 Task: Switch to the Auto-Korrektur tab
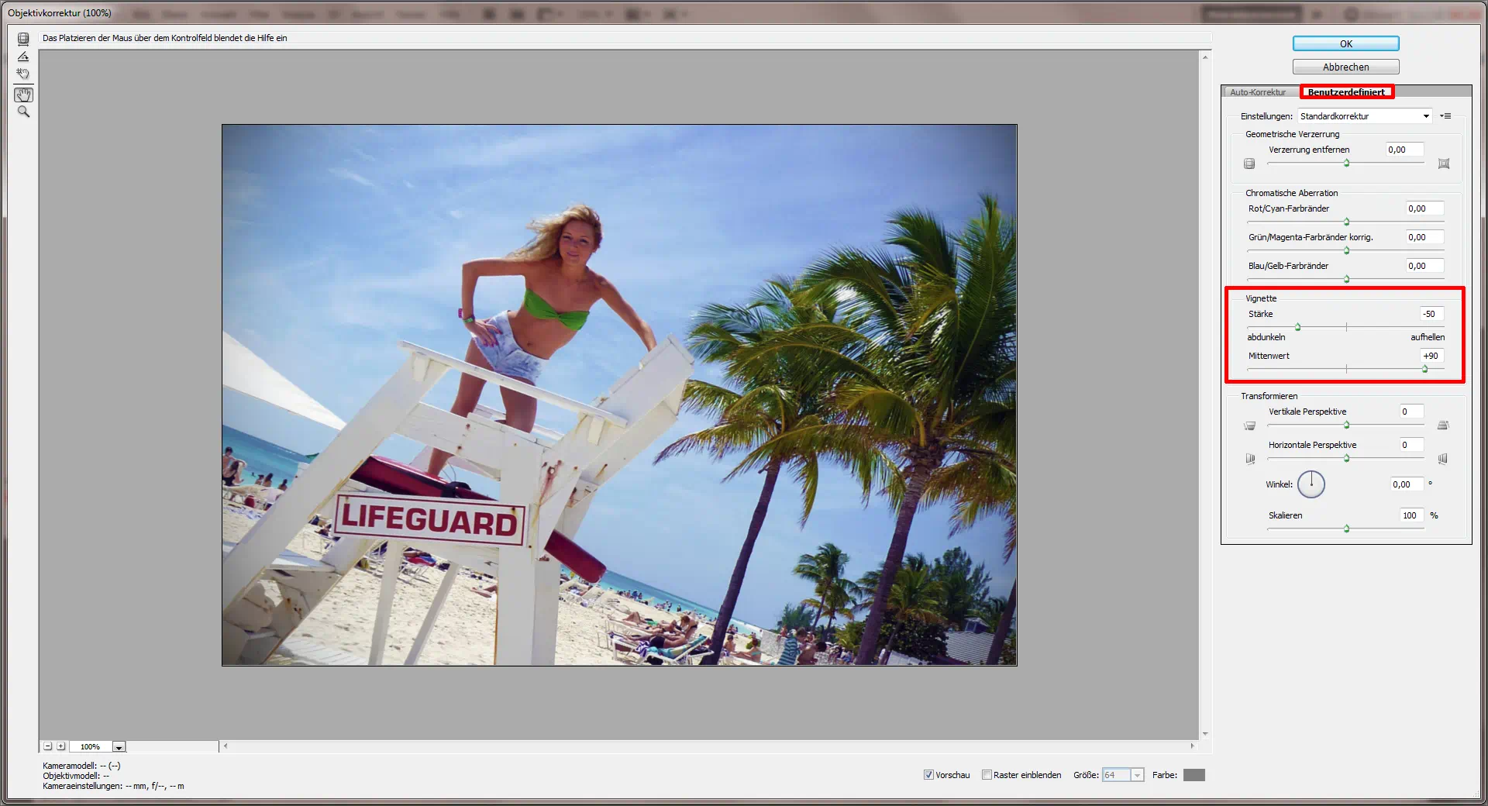point(1258,92)
